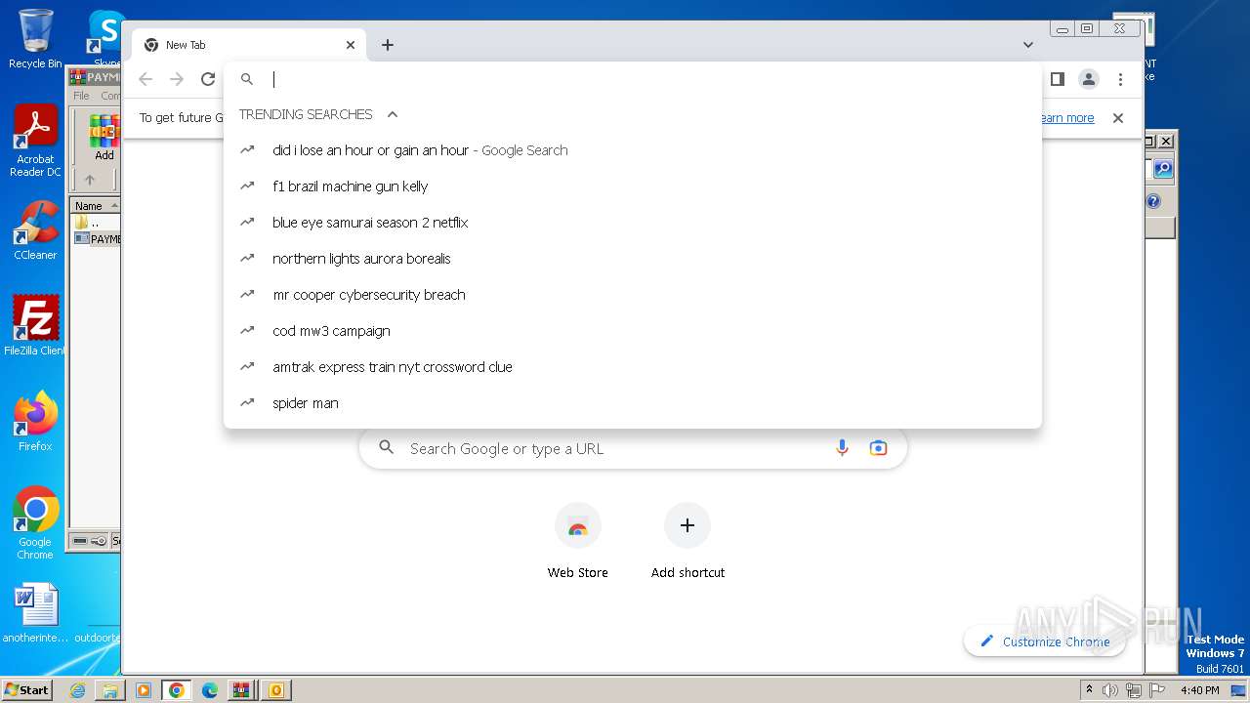Open Microsoft Edge from the taskbar
Image resolution: width=1250 pixels, height=703 pixels.
click(x=210, y=690)
